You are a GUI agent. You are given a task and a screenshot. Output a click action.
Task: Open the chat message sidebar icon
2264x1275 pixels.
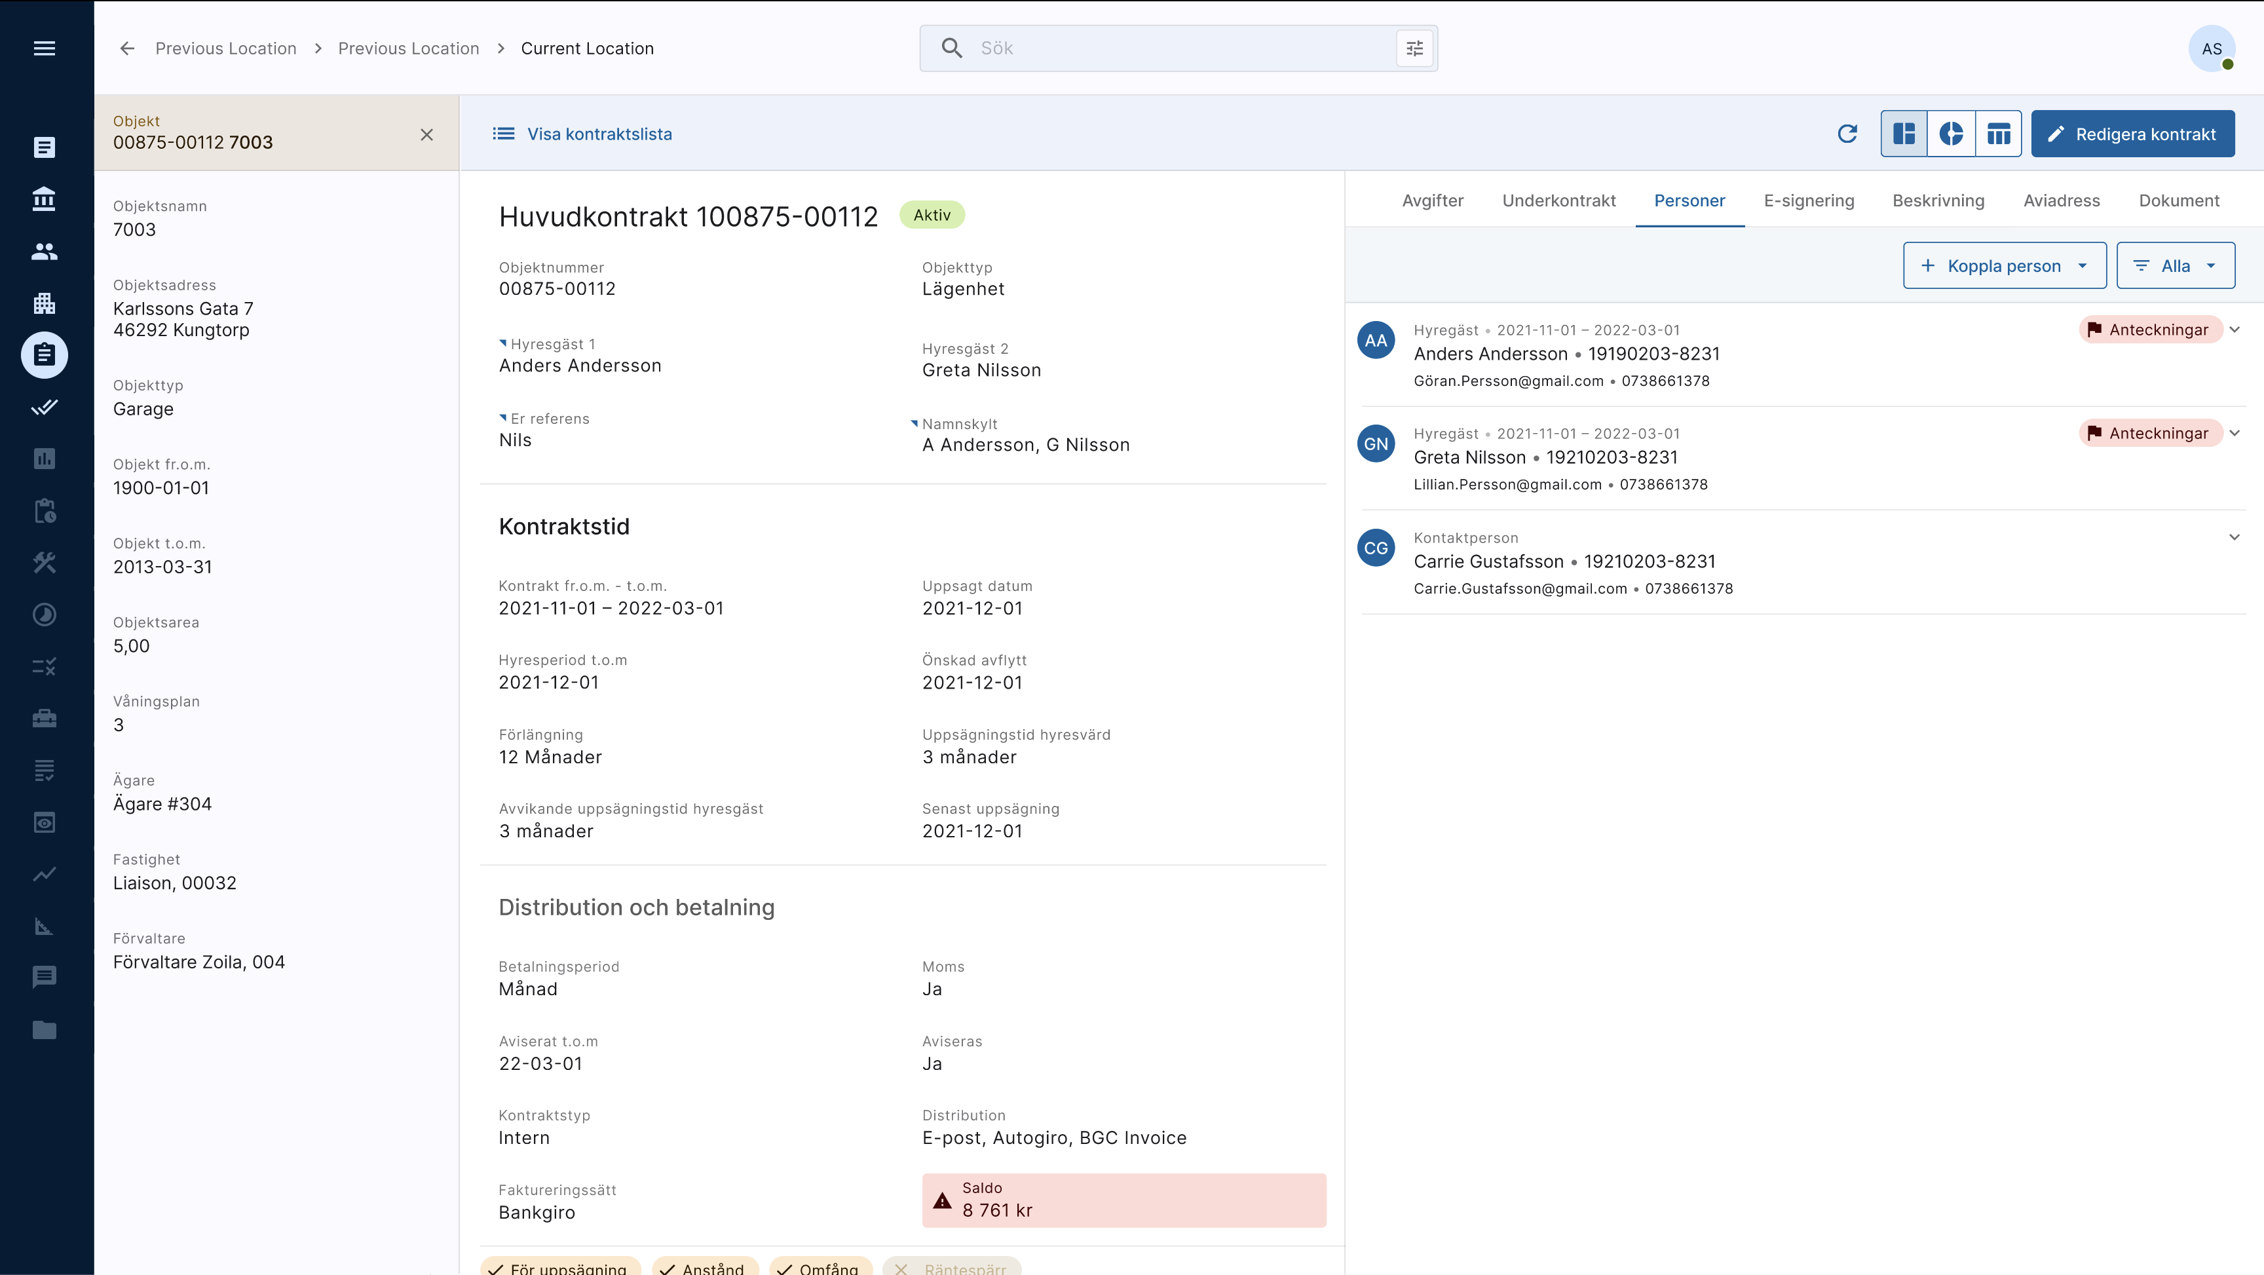[x=44, y=977]
